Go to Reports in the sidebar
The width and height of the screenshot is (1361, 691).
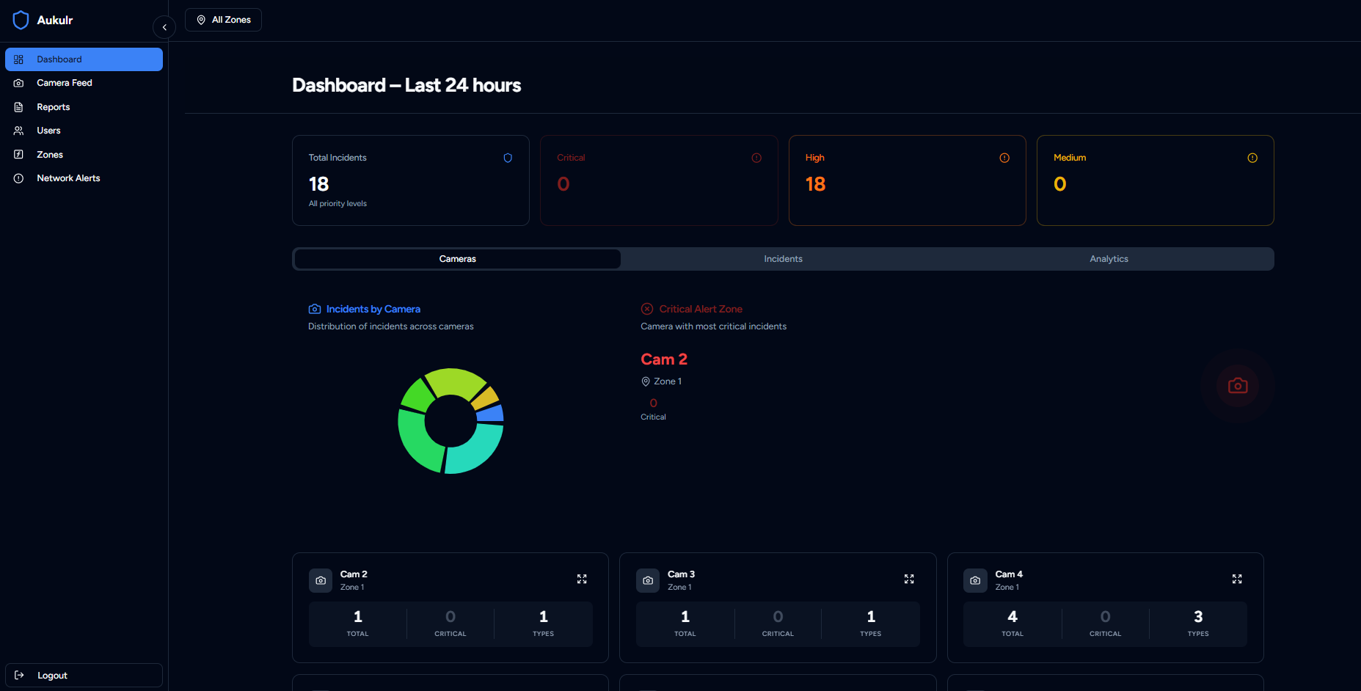pyautogui.click(x=54, y=107)
